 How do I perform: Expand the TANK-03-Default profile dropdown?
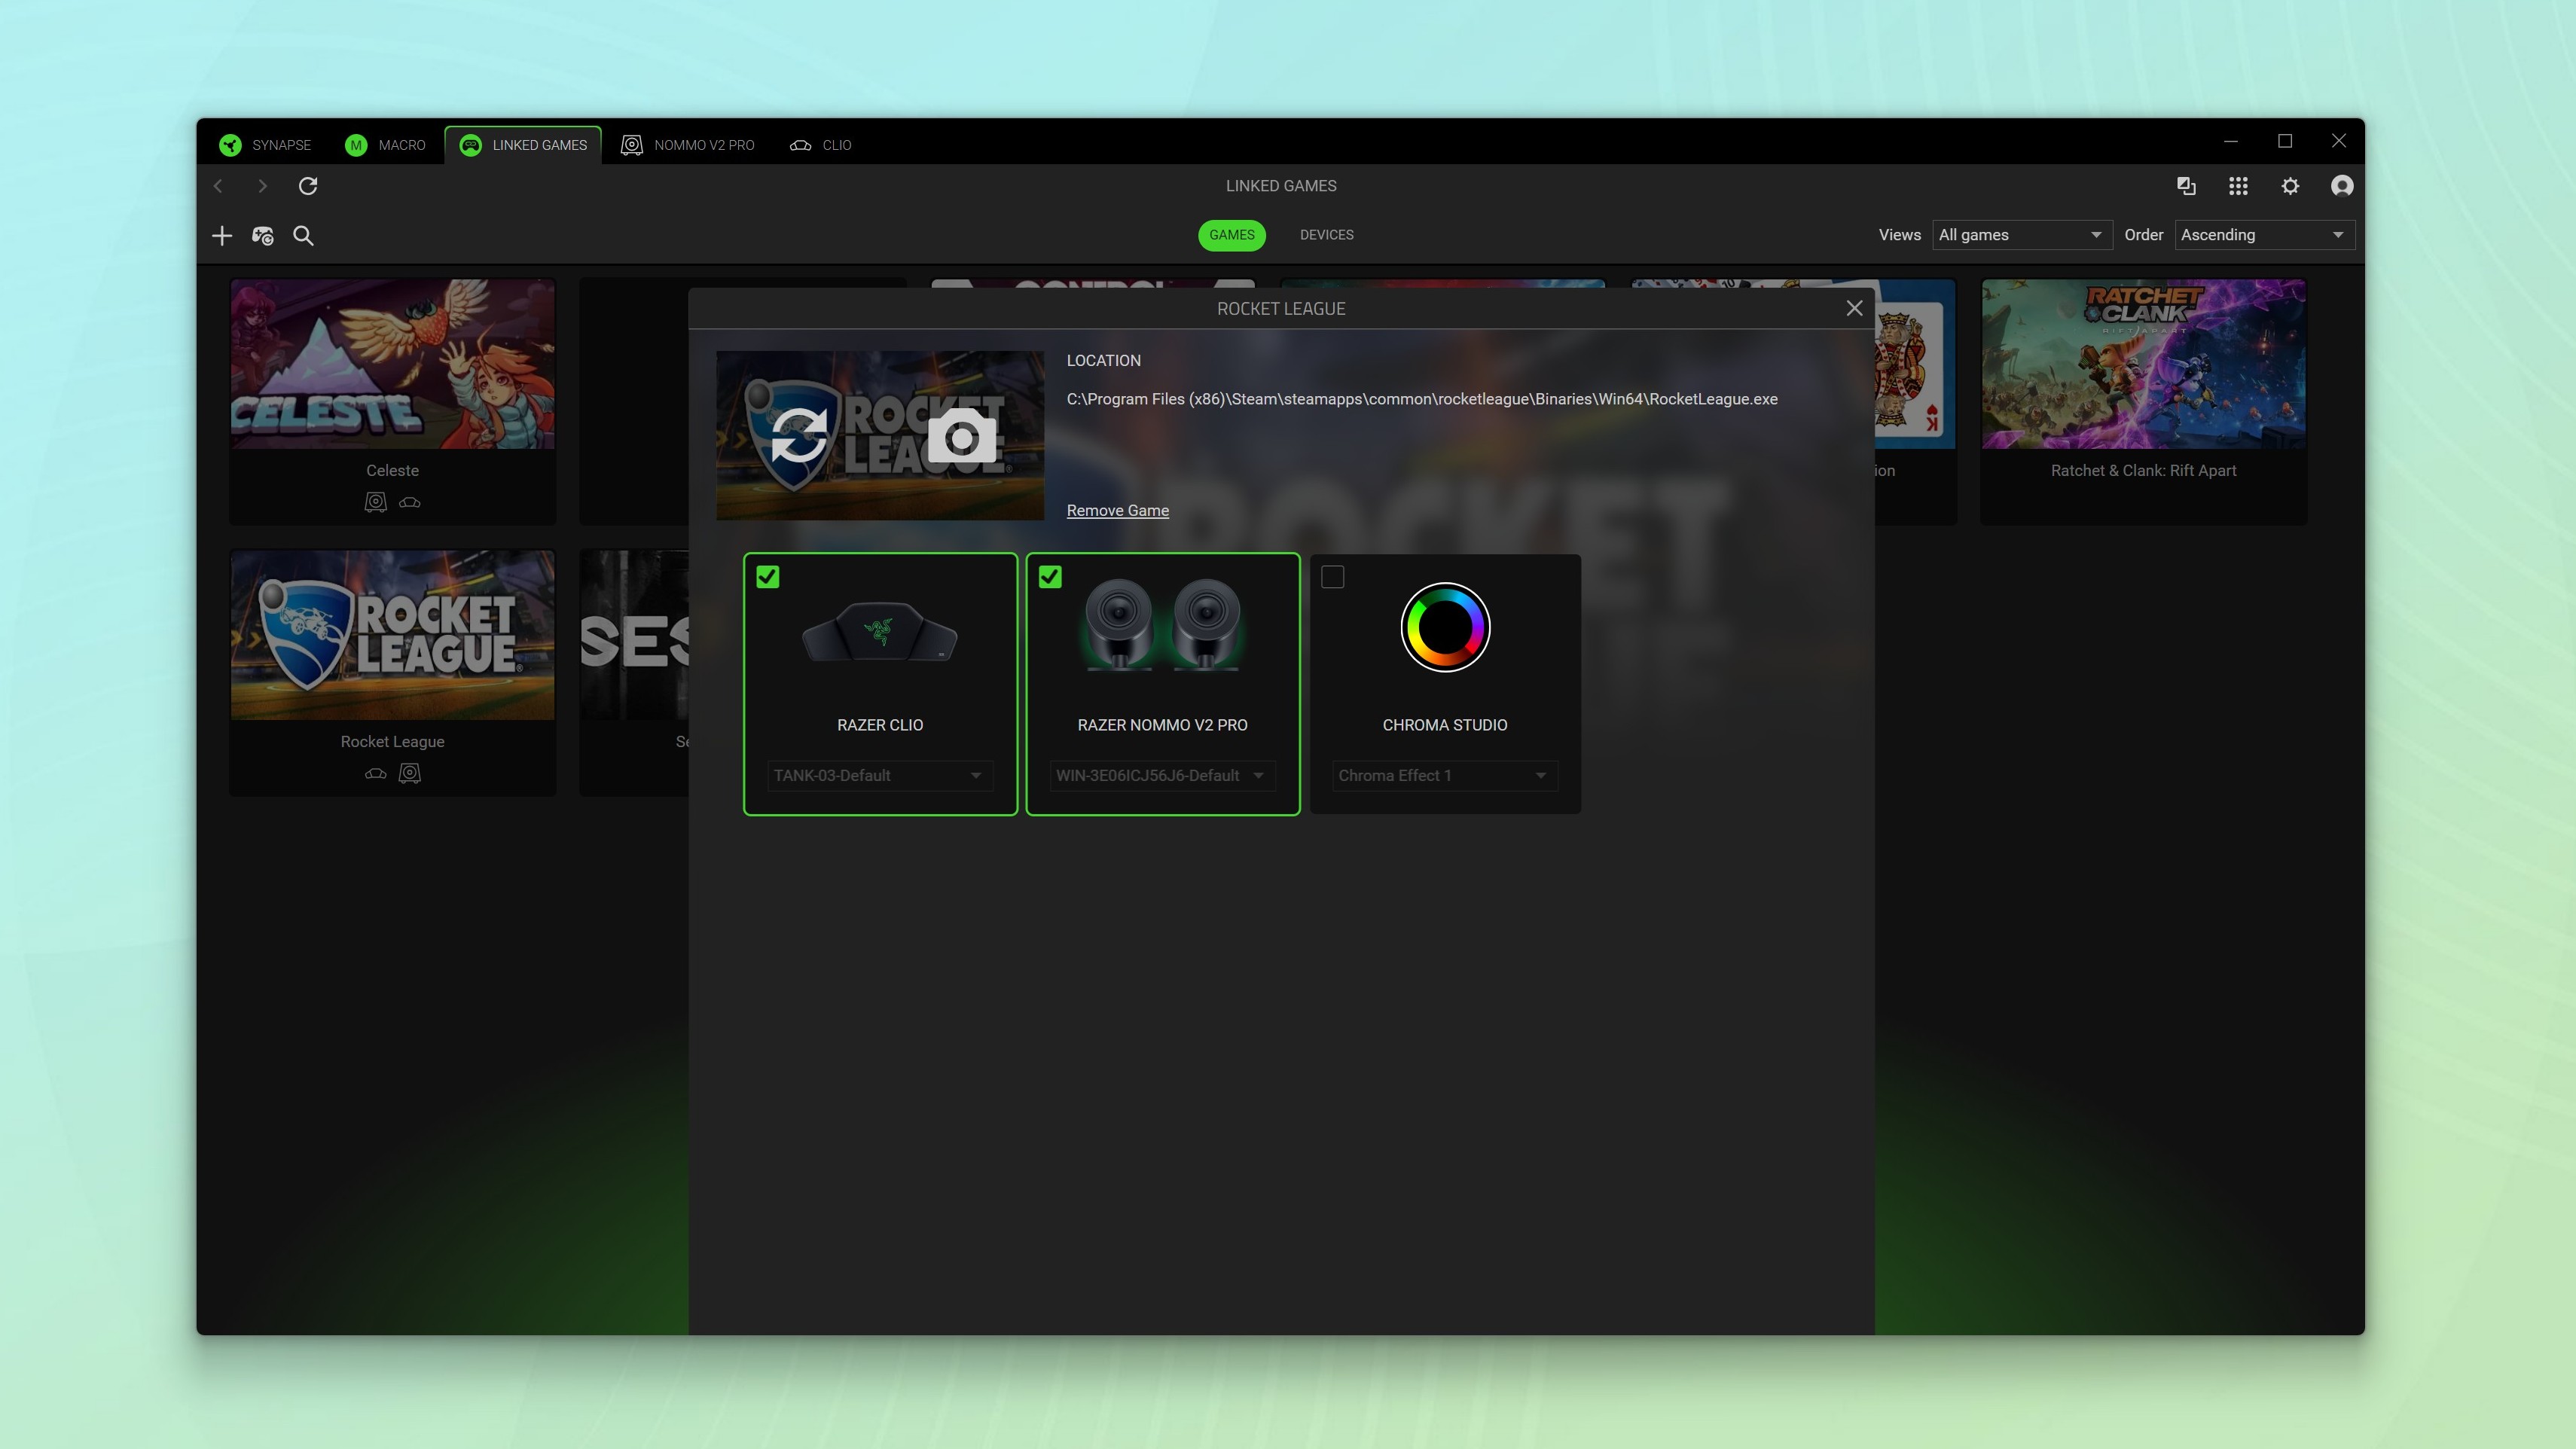879,776
